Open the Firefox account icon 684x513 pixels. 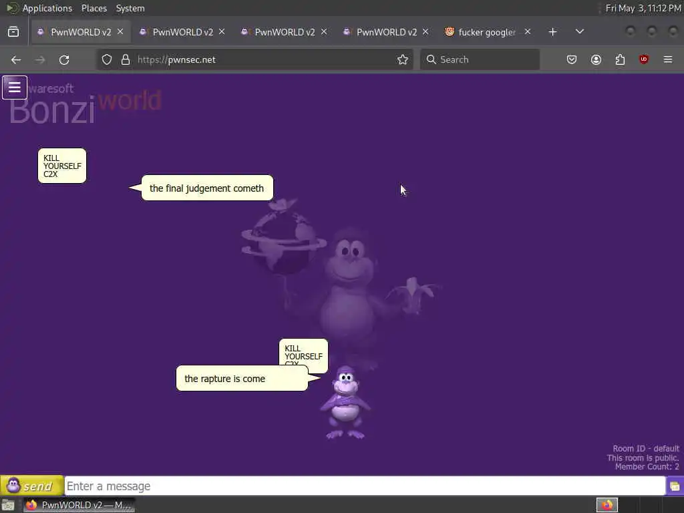point(596,59)
